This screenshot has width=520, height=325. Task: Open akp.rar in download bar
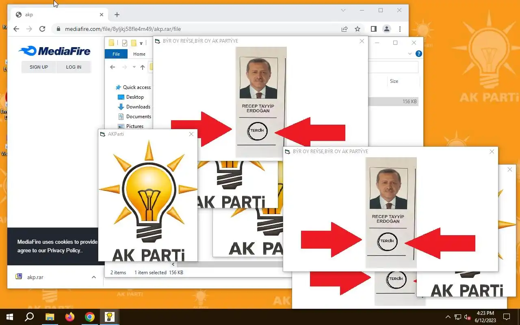35,277
